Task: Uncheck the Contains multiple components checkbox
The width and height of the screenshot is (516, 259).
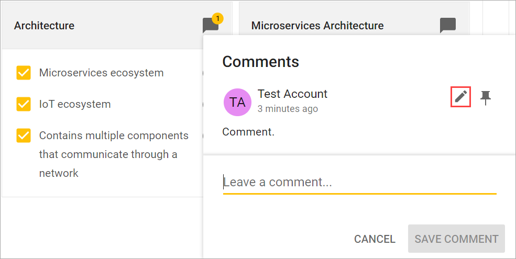Action: (x=24, y=136)
